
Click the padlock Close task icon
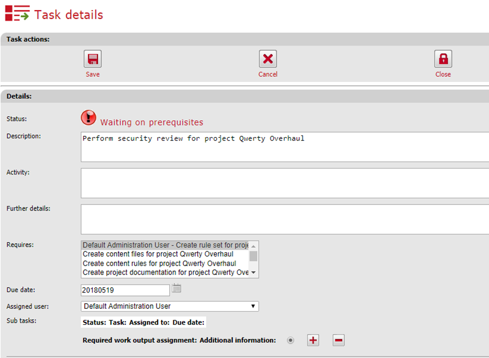[443, 59]
